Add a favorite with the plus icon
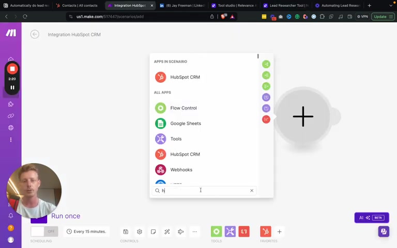397x248 pixels. (x=279, y=231)
